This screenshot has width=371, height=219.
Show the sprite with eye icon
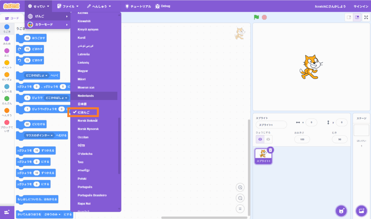pos(260,139)
